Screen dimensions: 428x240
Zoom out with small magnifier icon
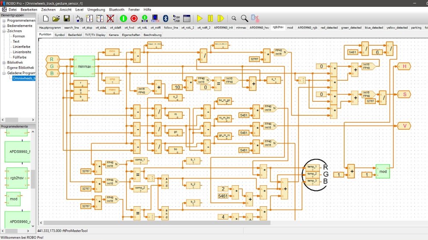coord(234,18)
